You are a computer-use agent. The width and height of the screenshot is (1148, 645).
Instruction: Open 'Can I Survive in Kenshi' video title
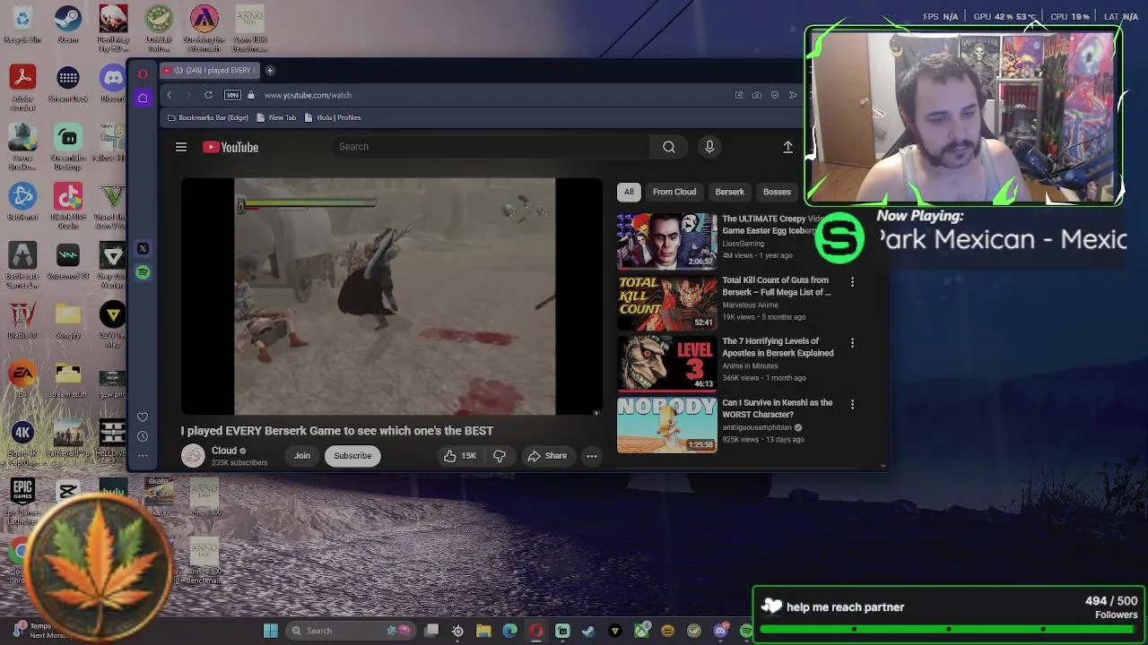tap(778, 408)
